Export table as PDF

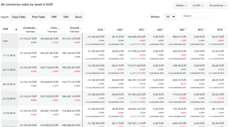(54, 17)
